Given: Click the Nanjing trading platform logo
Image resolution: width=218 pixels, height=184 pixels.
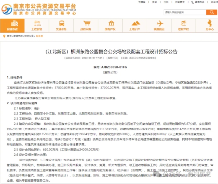Looking at the screenshot, I should tap(39, 10).
